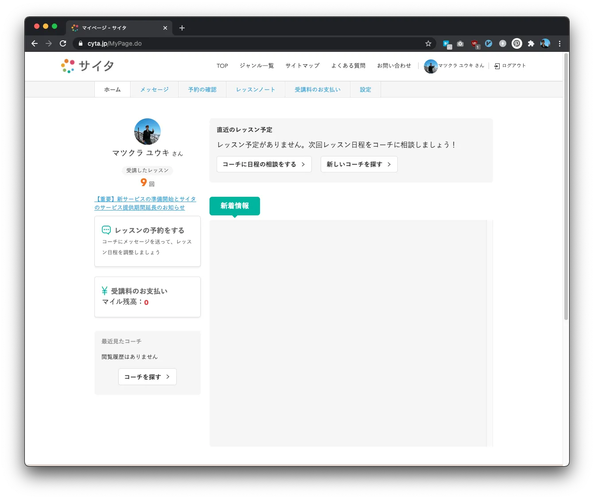Open the 設定 tab
This screenshot has width=594, height=499.
click(x=365, y=90)
